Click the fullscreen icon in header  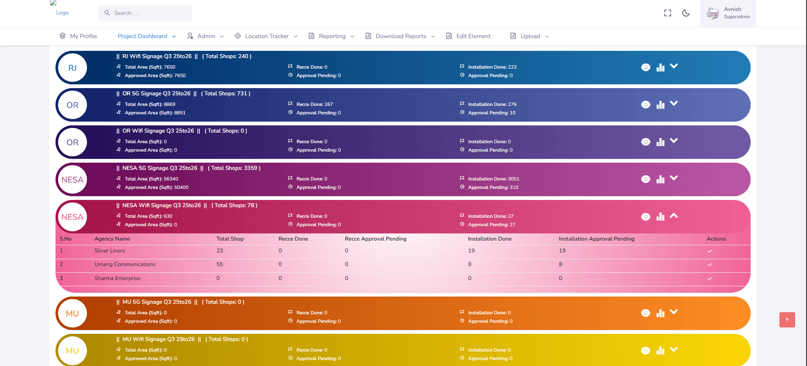point(667,13)
